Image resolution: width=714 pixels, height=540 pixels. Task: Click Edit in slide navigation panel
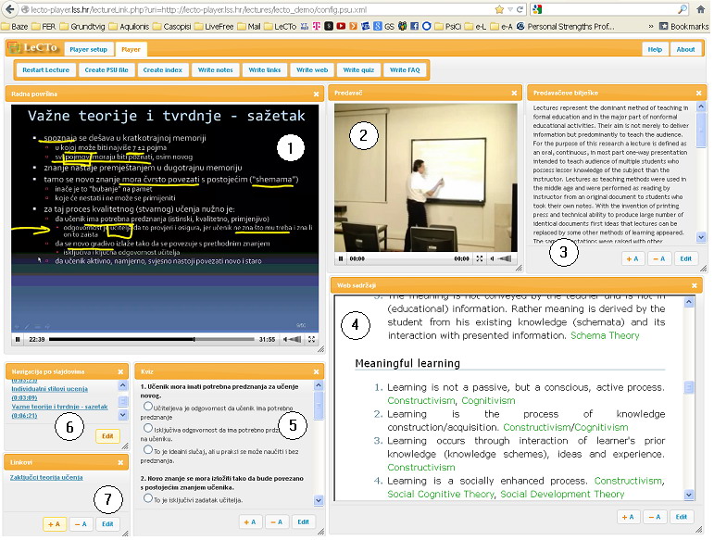(x=107, y=435)
